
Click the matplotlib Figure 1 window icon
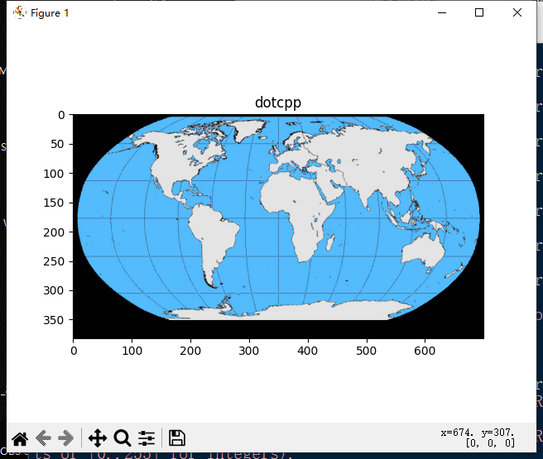(19, 12)
